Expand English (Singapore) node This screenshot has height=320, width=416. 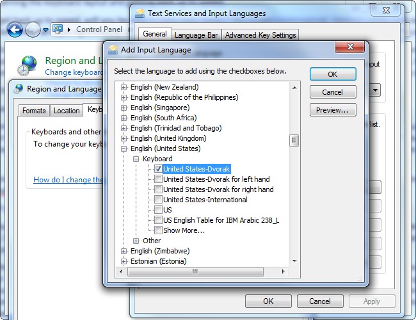point(124,108)
